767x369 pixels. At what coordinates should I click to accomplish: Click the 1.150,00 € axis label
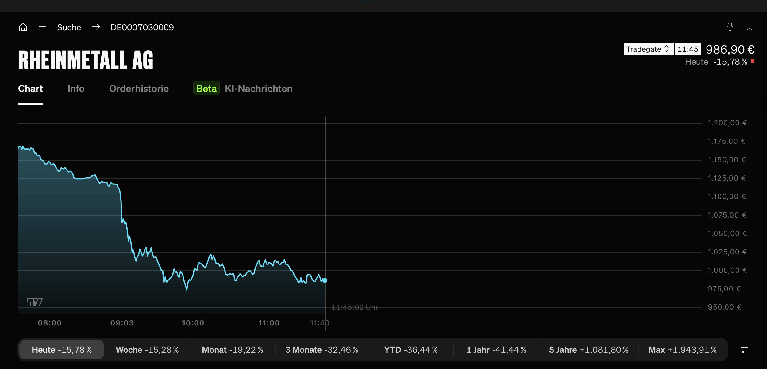click(x=727, y=160)
